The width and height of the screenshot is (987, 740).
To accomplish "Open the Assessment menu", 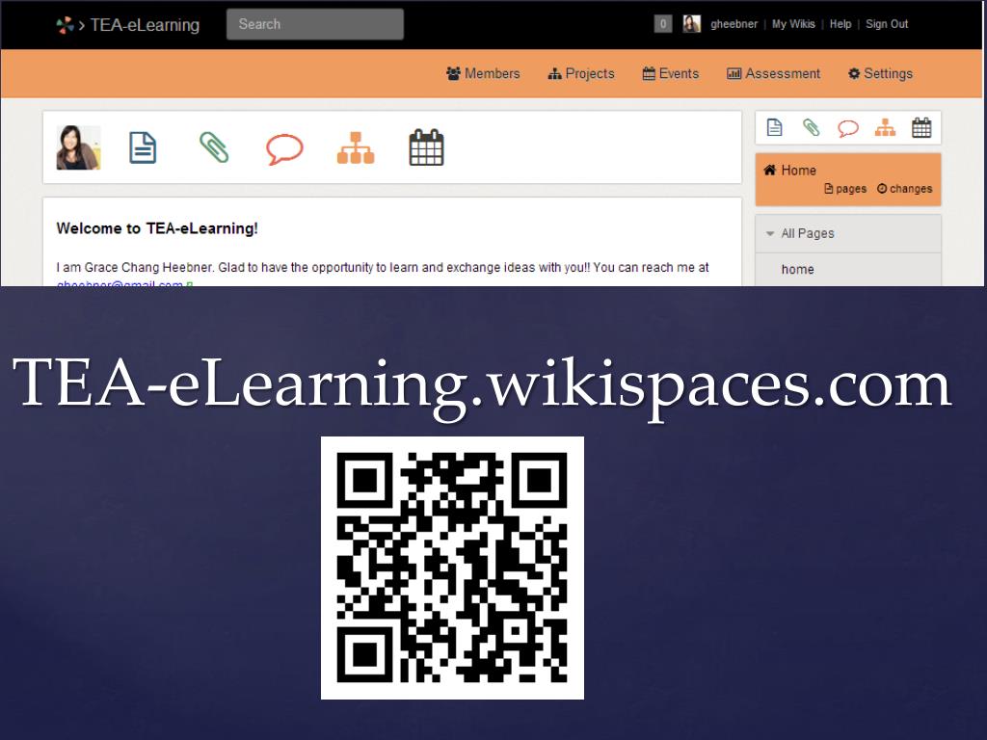I will [774, 73].
